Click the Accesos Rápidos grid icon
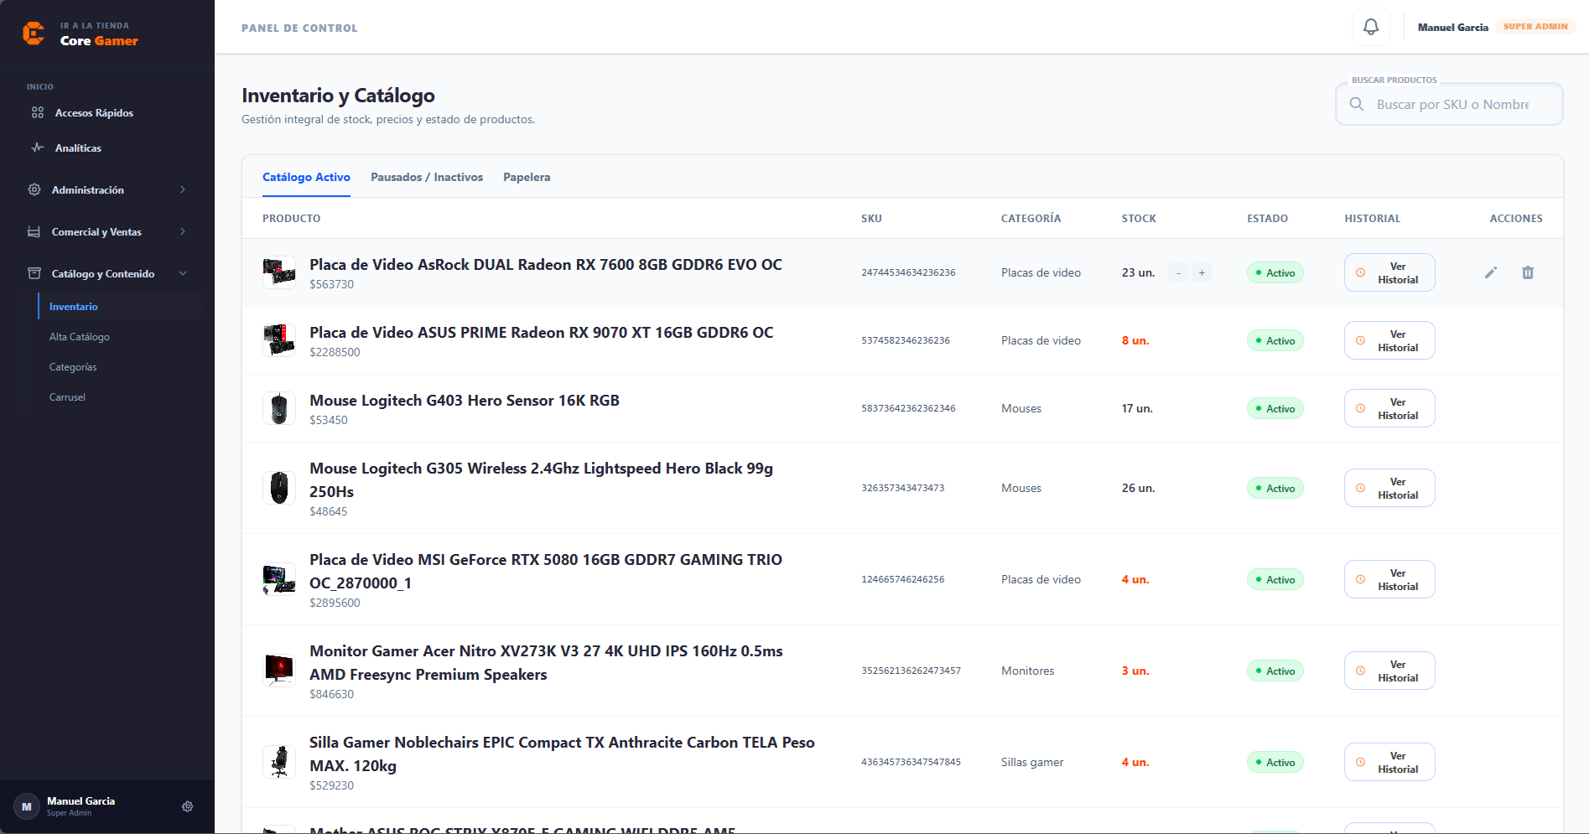Image resolution: width=1589 pixels, height=834 pixels. point(38,112)
